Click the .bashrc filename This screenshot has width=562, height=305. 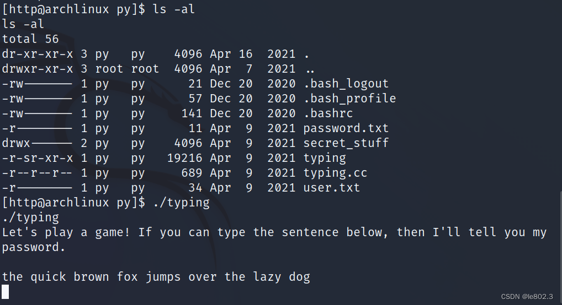click(328, 113)
